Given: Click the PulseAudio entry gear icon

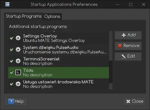Looking at the screenshot, I should [x=18, y=50].
